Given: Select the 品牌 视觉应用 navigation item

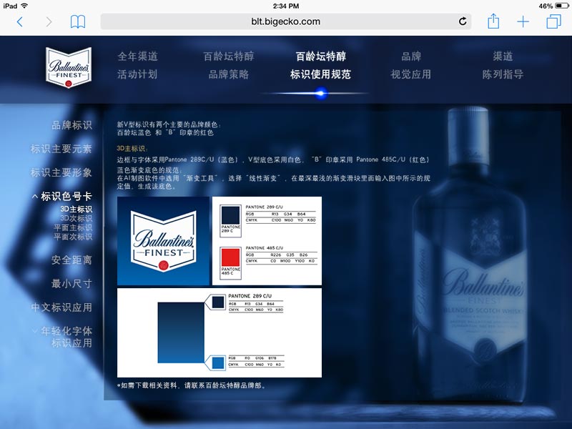Looking at the screenshot, I should point(411,65).
